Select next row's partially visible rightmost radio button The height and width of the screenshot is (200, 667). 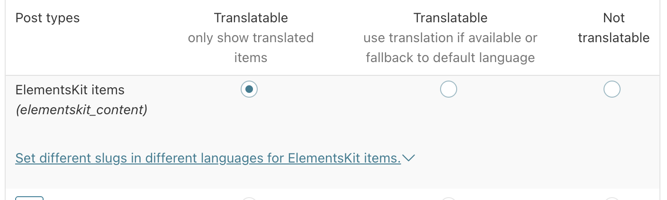point(612,199)
